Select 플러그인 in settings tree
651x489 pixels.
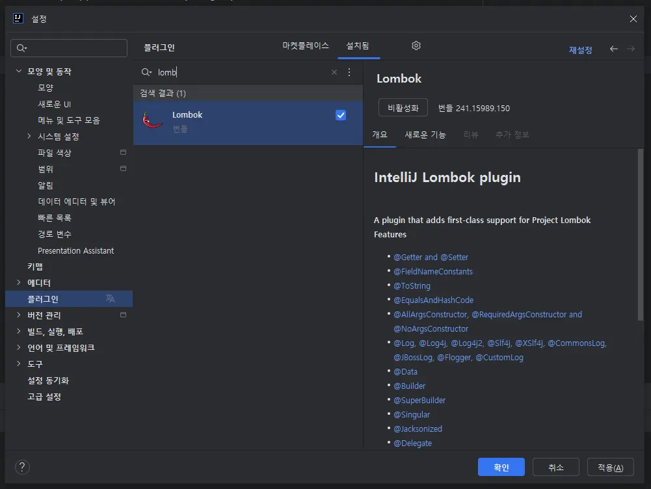[x=69, y=298]
